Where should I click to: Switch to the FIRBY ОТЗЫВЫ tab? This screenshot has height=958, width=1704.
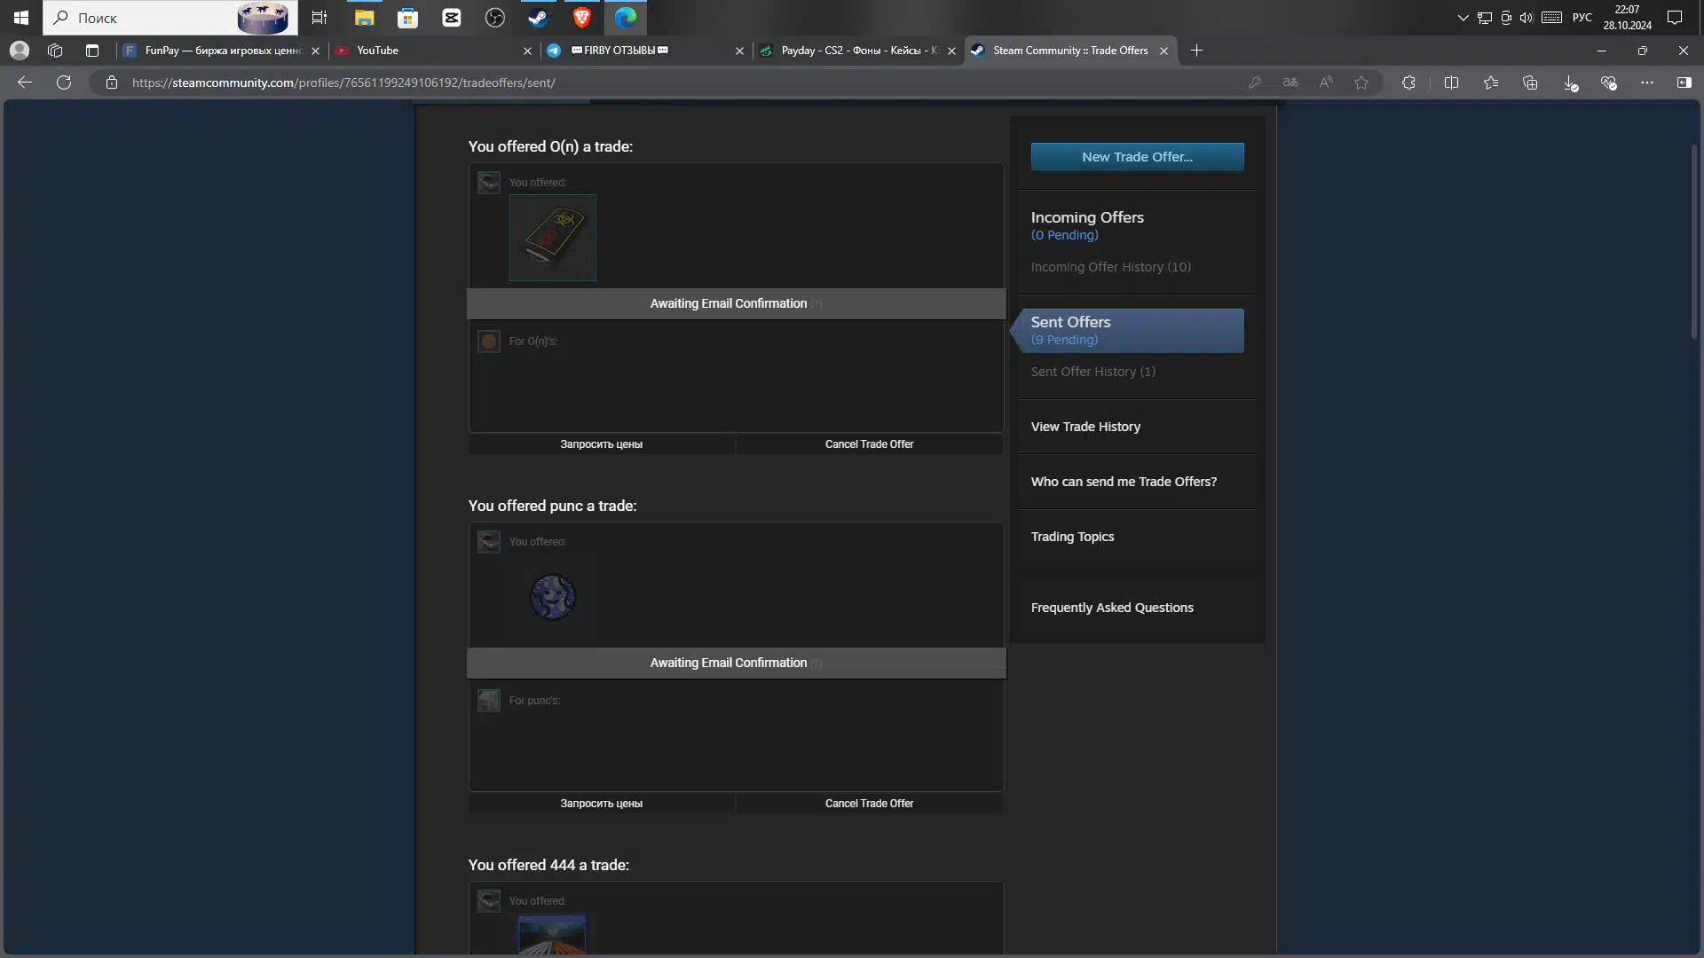coord(645,51)
